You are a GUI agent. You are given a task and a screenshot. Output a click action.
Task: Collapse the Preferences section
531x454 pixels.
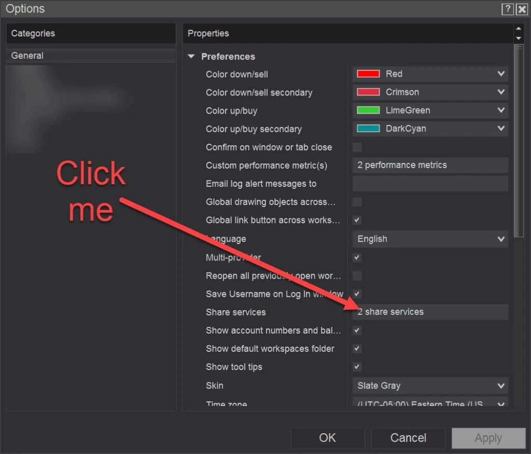point(191,56)
